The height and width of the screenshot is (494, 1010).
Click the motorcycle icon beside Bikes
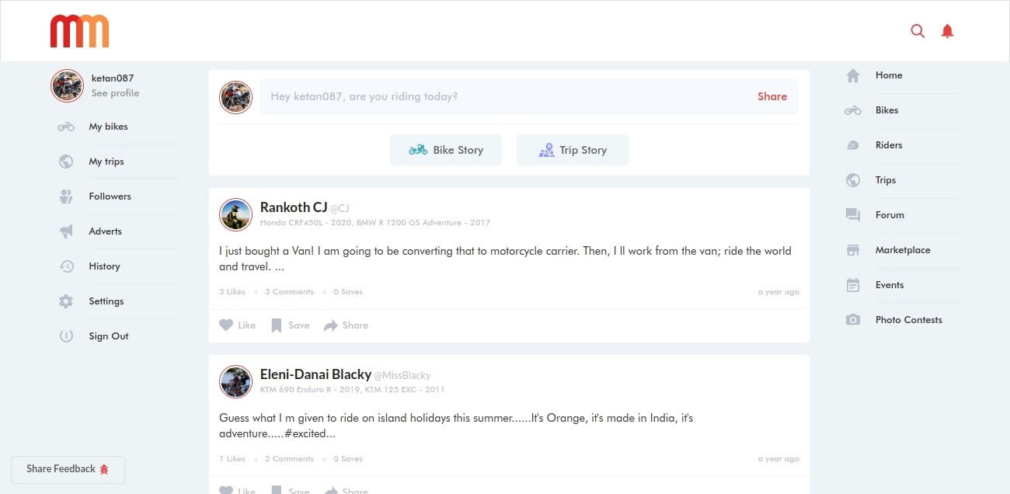tap(853, 110)
